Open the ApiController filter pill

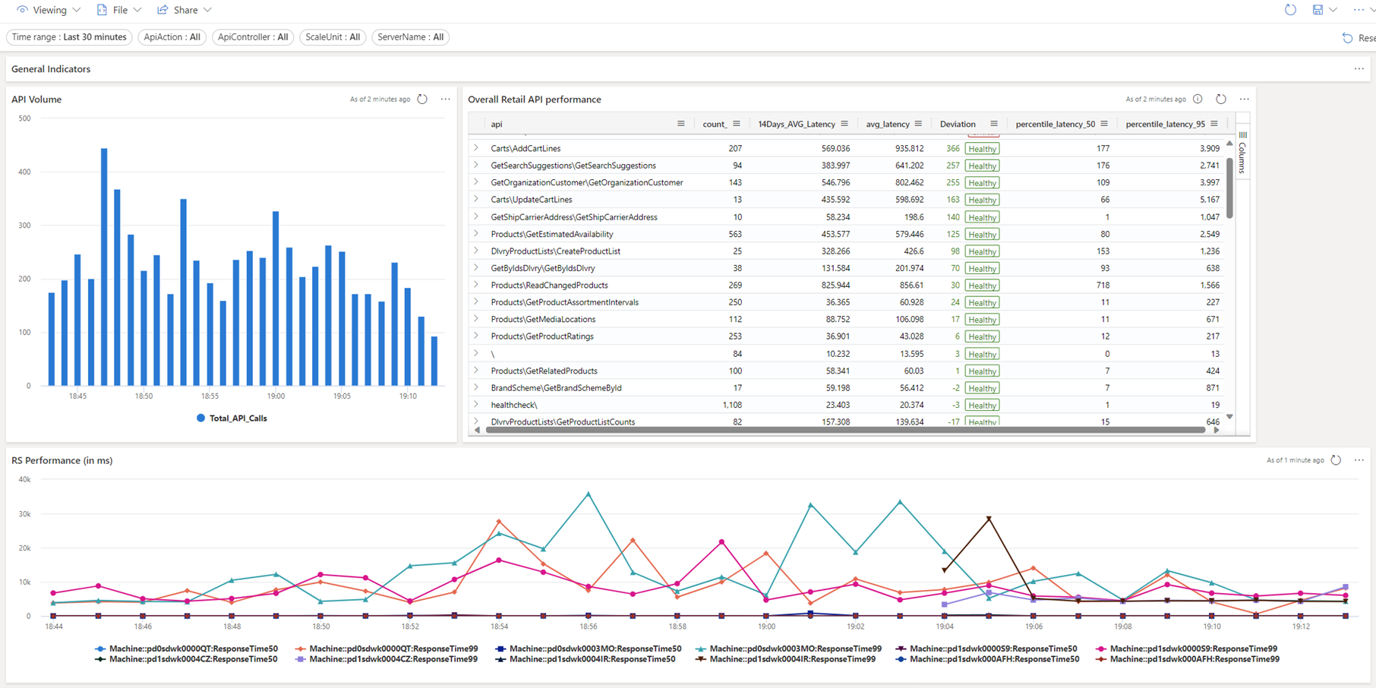tap(253, 37)
